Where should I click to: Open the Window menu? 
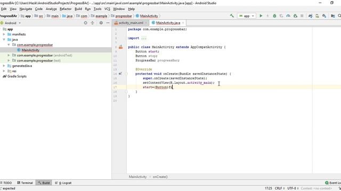coord(119,9)
